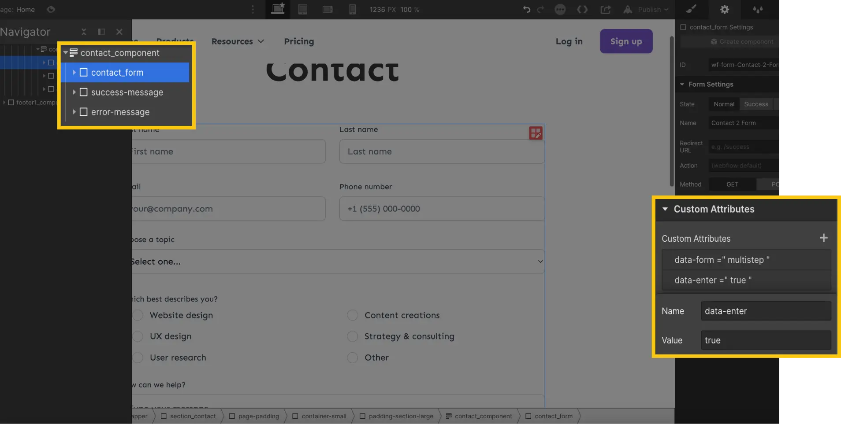Click the Log in link
Viewport: 841px width, 424px height.
click(569, 41)
